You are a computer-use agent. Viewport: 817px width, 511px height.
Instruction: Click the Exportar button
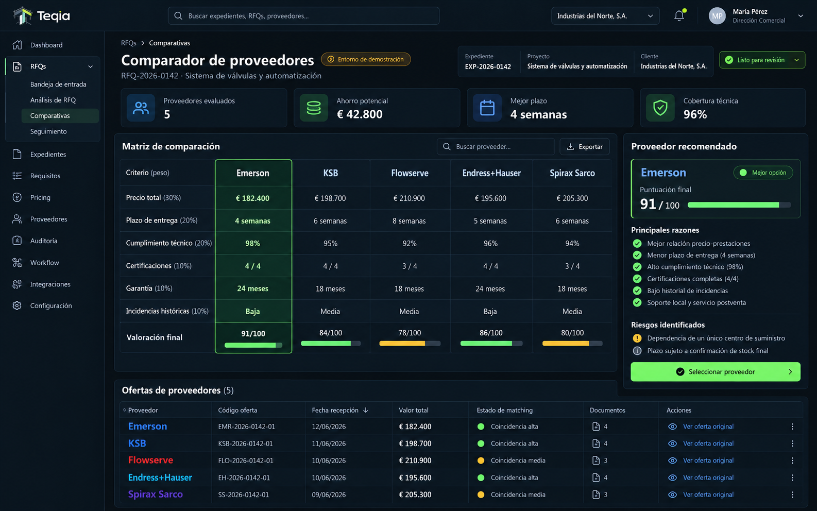585,147
